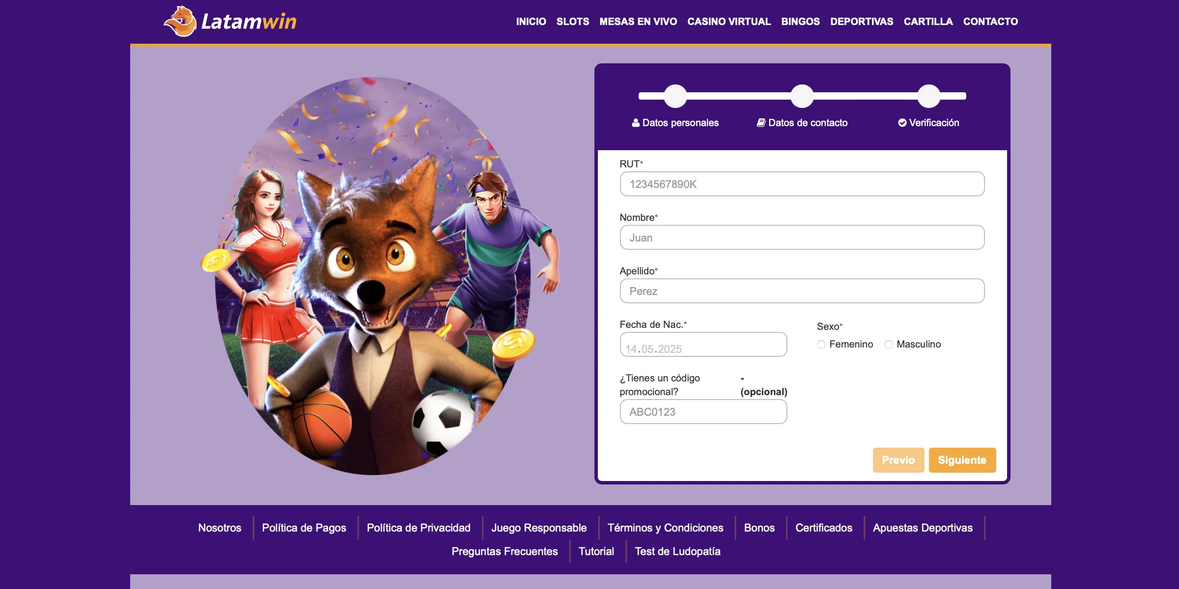Open Política de Privacidad link

[419, 528]
